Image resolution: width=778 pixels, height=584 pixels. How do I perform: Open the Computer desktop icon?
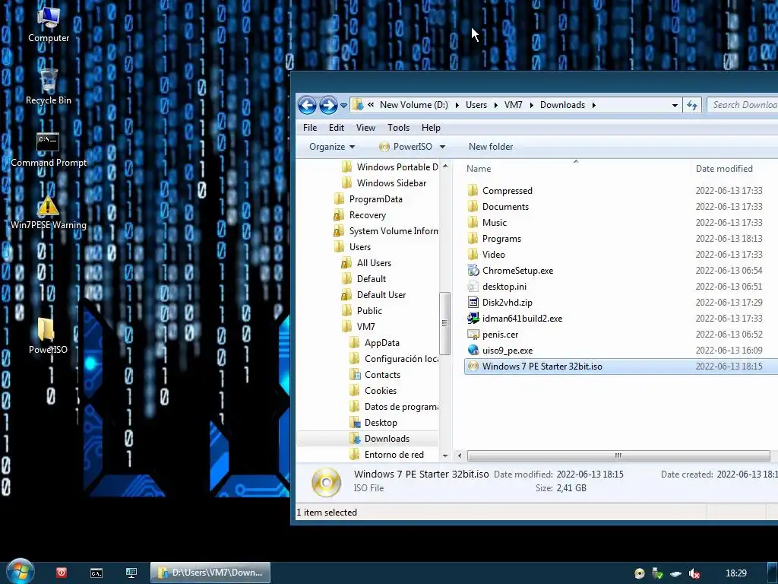point(48,25)
